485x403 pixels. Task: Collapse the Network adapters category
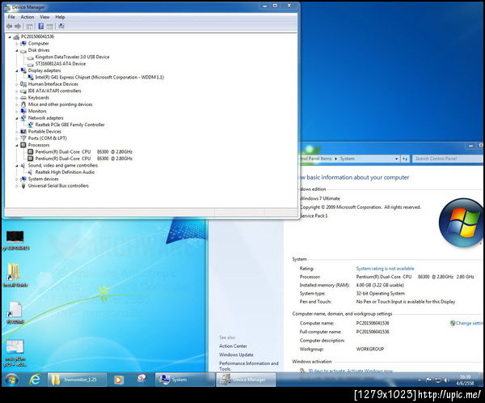[x=17, y=118]
